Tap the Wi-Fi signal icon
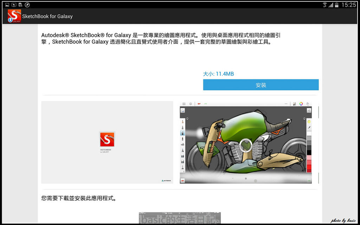This screenshot has height=225, width=360. coord(324,5)
